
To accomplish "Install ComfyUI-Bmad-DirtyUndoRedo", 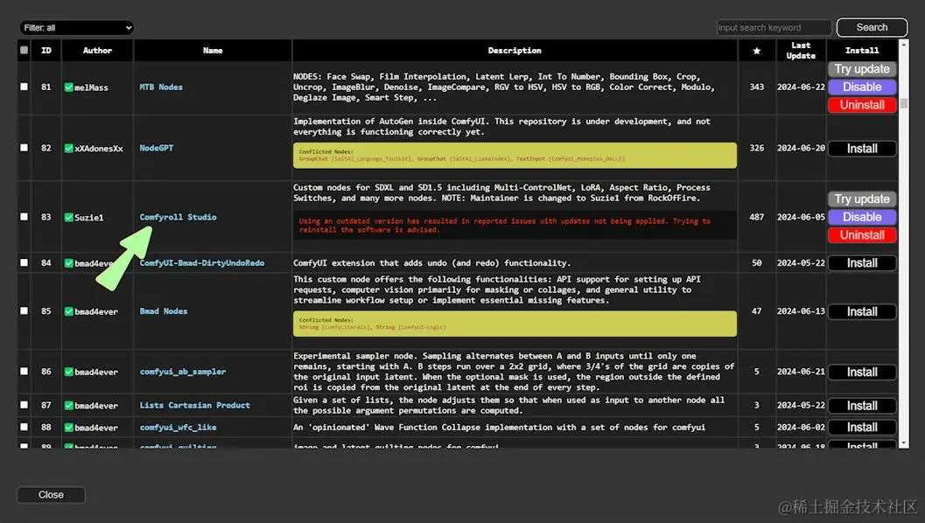I will (x=862, y=263).
